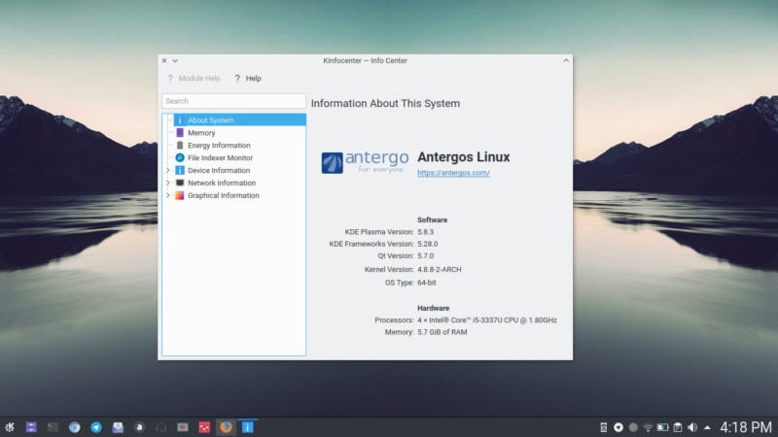Click the 4:18 PM clock

(746, 427)
